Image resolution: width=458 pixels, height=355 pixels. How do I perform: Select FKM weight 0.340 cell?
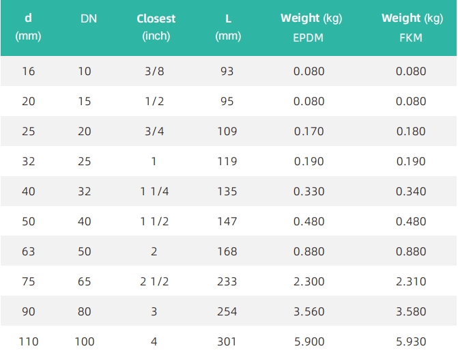click(x=411, y=191)
